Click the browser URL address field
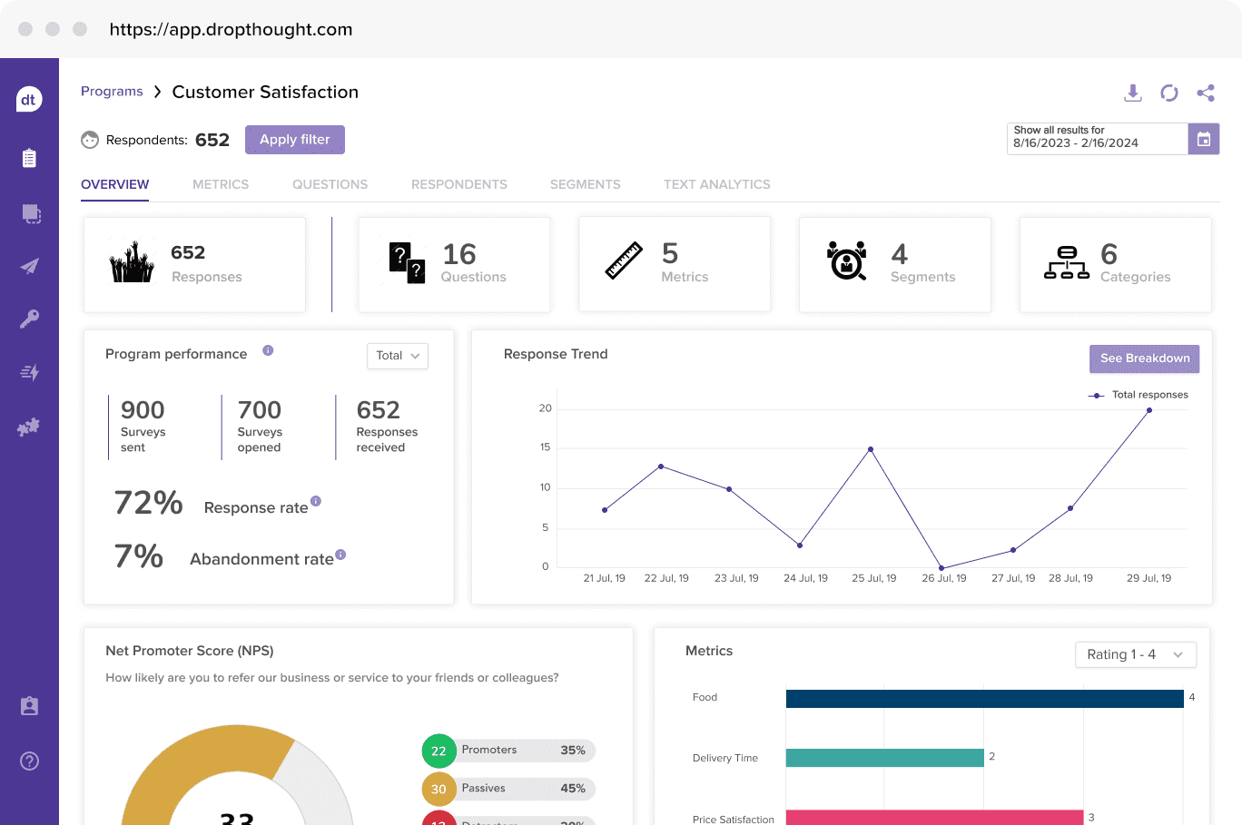Image resolution: width=1242 pixels, height=825 pixels. (x=232, y=29)
